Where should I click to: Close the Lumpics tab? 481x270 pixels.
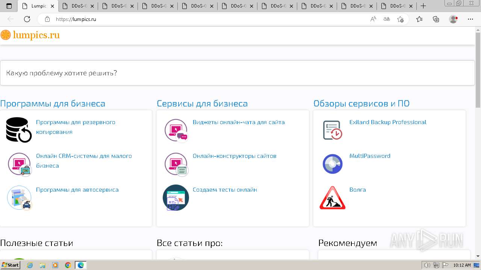click(52, 6)
